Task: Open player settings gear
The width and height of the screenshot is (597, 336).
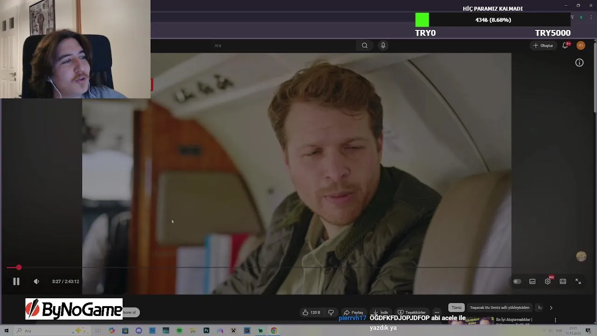Action: coord(548,281)
